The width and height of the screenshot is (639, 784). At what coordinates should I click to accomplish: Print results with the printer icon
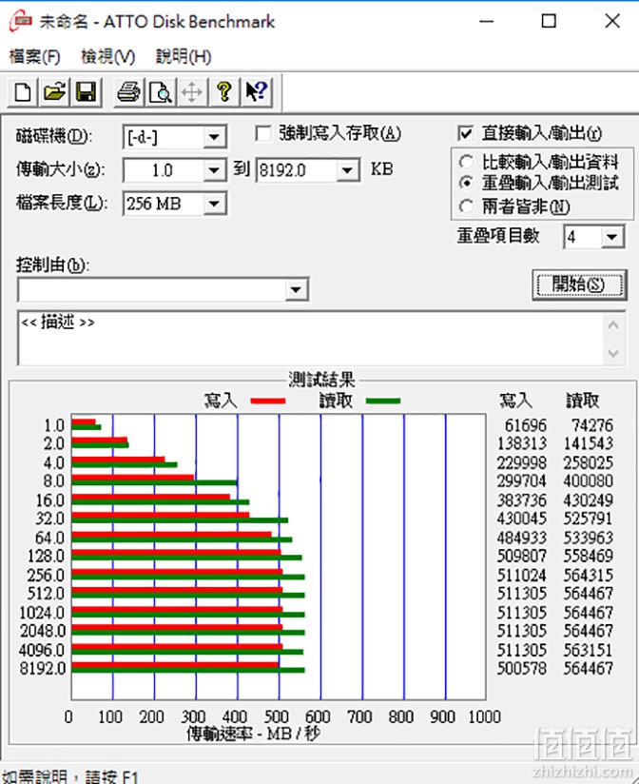[x=128, y=92]
